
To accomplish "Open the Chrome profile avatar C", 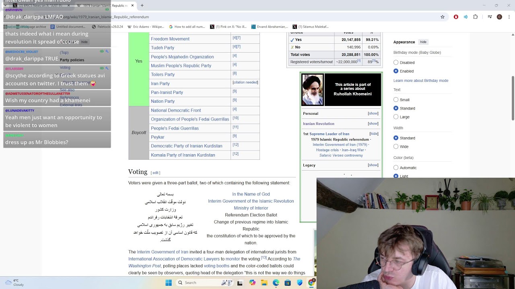I will [499, 17].
